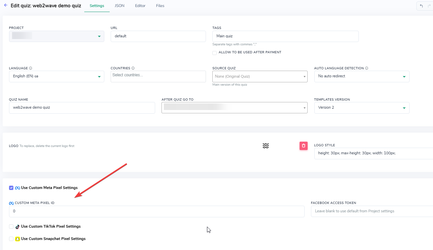Viewport: 433px width, 250px height.
Task: Expand the Language English (EN) dropdown
Action: pos(57,76)
